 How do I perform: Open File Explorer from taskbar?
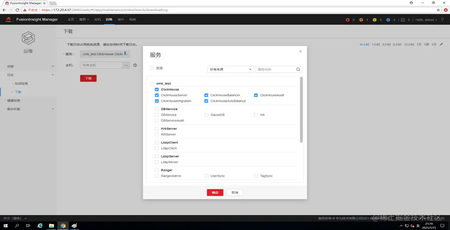[51, 226]
